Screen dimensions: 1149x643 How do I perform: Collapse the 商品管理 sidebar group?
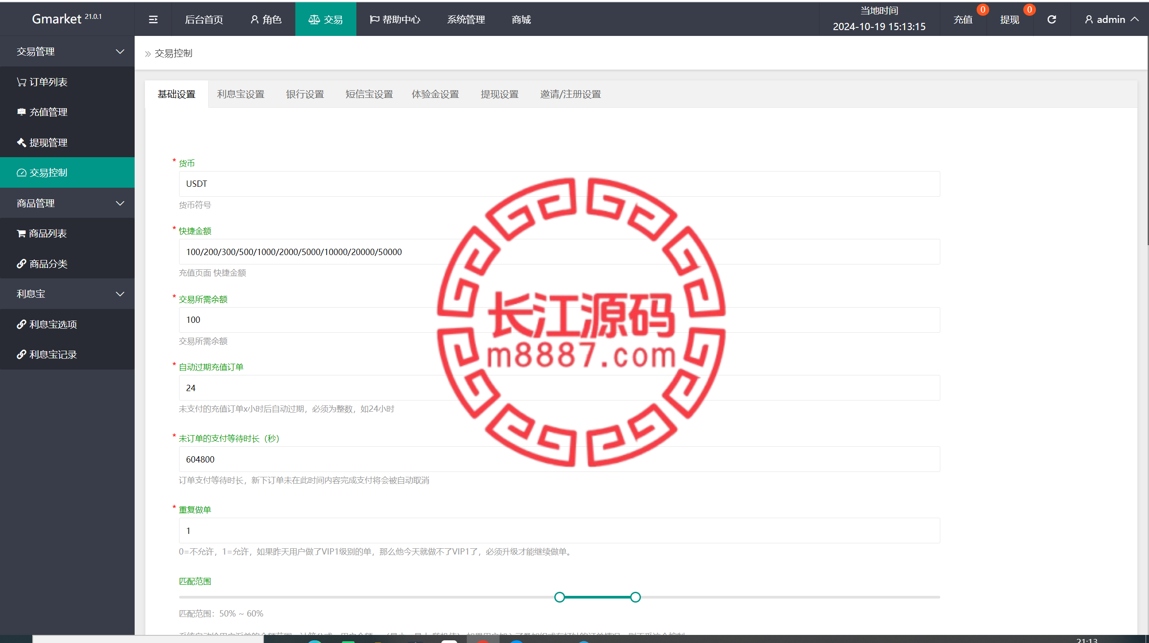67,203
